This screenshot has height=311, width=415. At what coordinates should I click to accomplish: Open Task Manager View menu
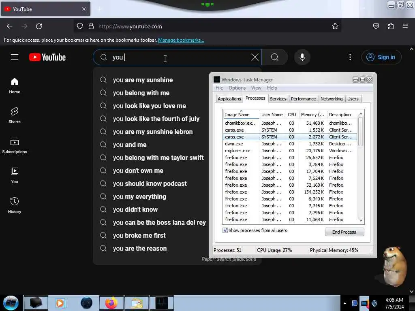click(x=256, y=88)
